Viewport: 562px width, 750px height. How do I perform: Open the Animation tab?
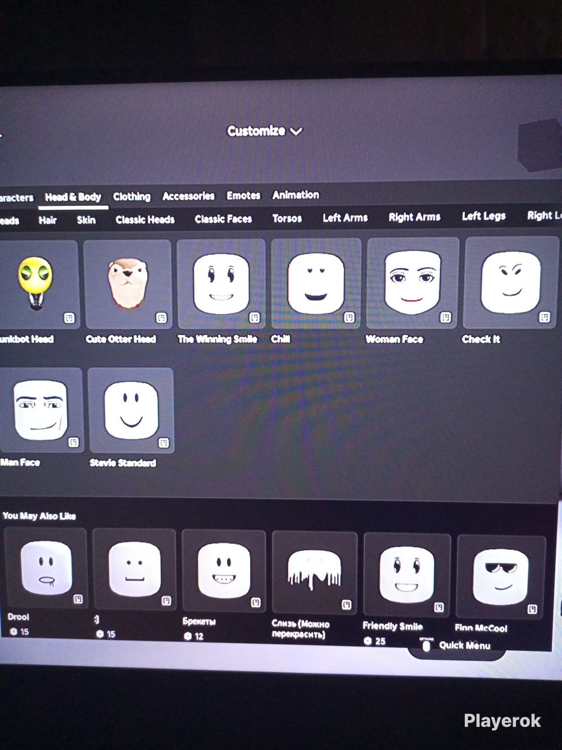296,195
